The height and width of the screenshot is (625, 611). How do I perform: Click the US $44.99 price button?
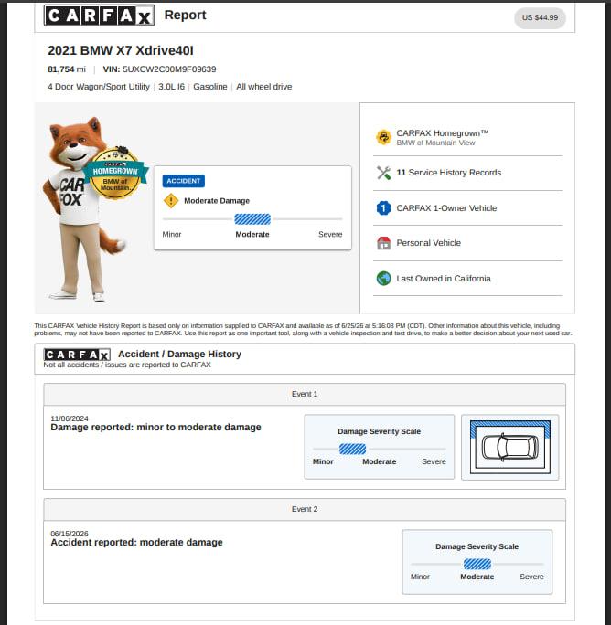click(x=540, y=17)
